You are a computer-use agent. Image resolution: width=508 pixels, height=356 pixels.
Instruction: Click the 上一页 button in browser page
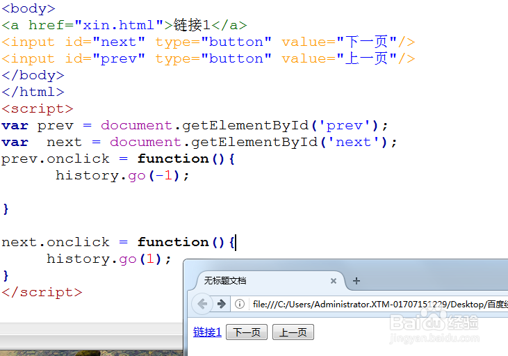click(x=293, y=332)
